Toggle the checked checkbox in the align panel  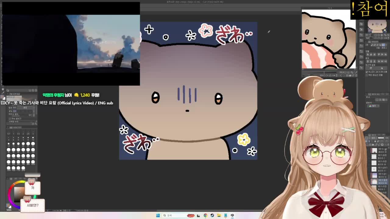click(x=367, y=72)
